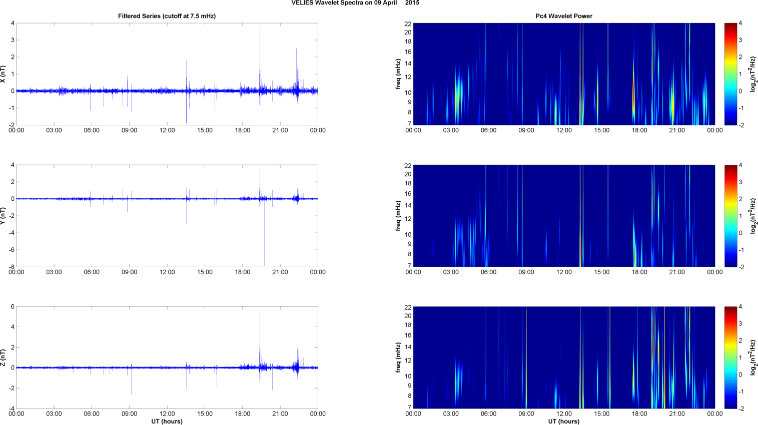Click the middle Pc4 wavelet spectrogram

(564, 216)
